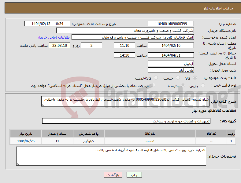Click the row number cell 1

(x=231, y=141)
